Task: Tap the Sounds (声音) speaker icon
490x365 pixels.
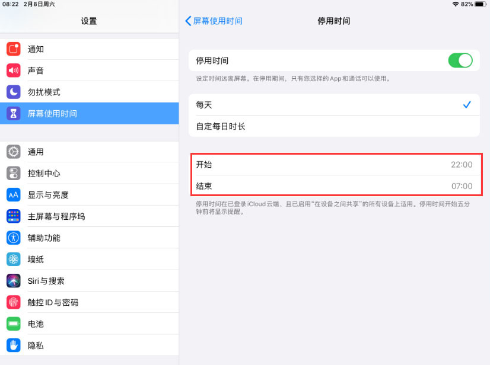Action: [x=14, y=71]
